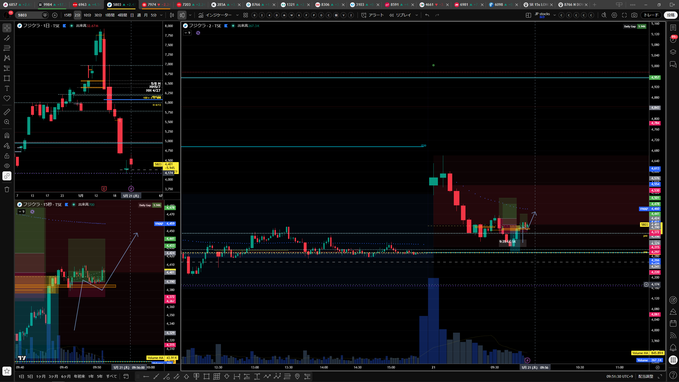The width and height of the screenshot is (679, 382).
Task: Click the 投稿 publish button
Action: click(671, 15)
